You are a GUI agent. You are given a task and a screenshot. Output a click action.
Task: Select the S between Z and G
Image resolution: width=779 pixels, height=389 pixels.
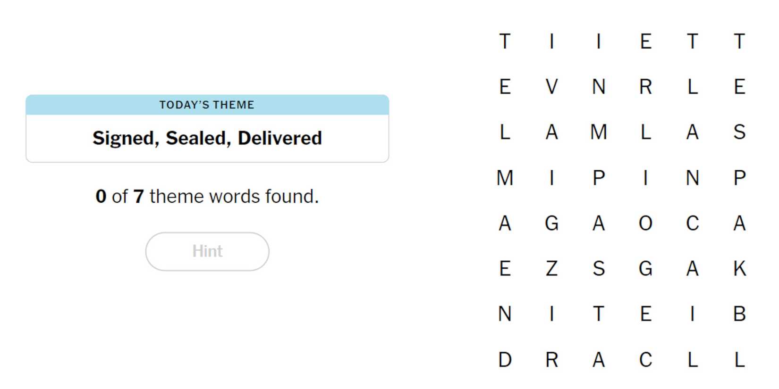coord(598,269)
